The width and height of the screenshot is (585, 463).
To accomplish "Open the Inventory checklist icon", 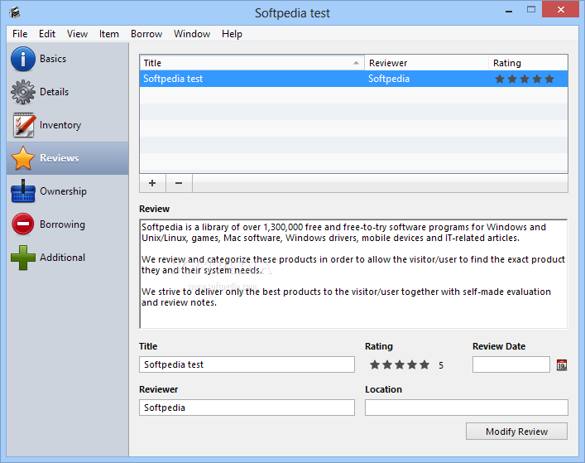I will 24,125.
